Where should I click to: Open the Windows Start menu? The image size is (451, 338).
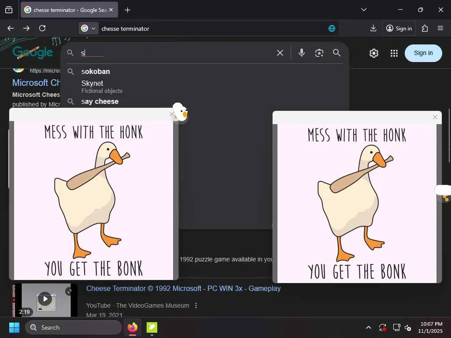(14, 327)
